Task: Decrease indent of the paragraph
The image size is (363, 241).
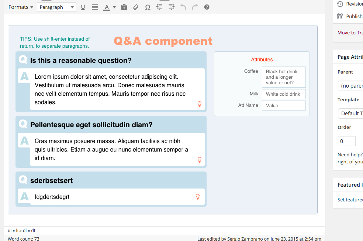Action: click(159, 7)
